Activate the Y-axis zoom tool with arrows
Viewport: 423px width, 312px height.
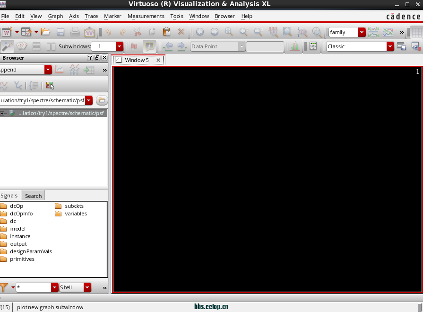coord(302,32)
